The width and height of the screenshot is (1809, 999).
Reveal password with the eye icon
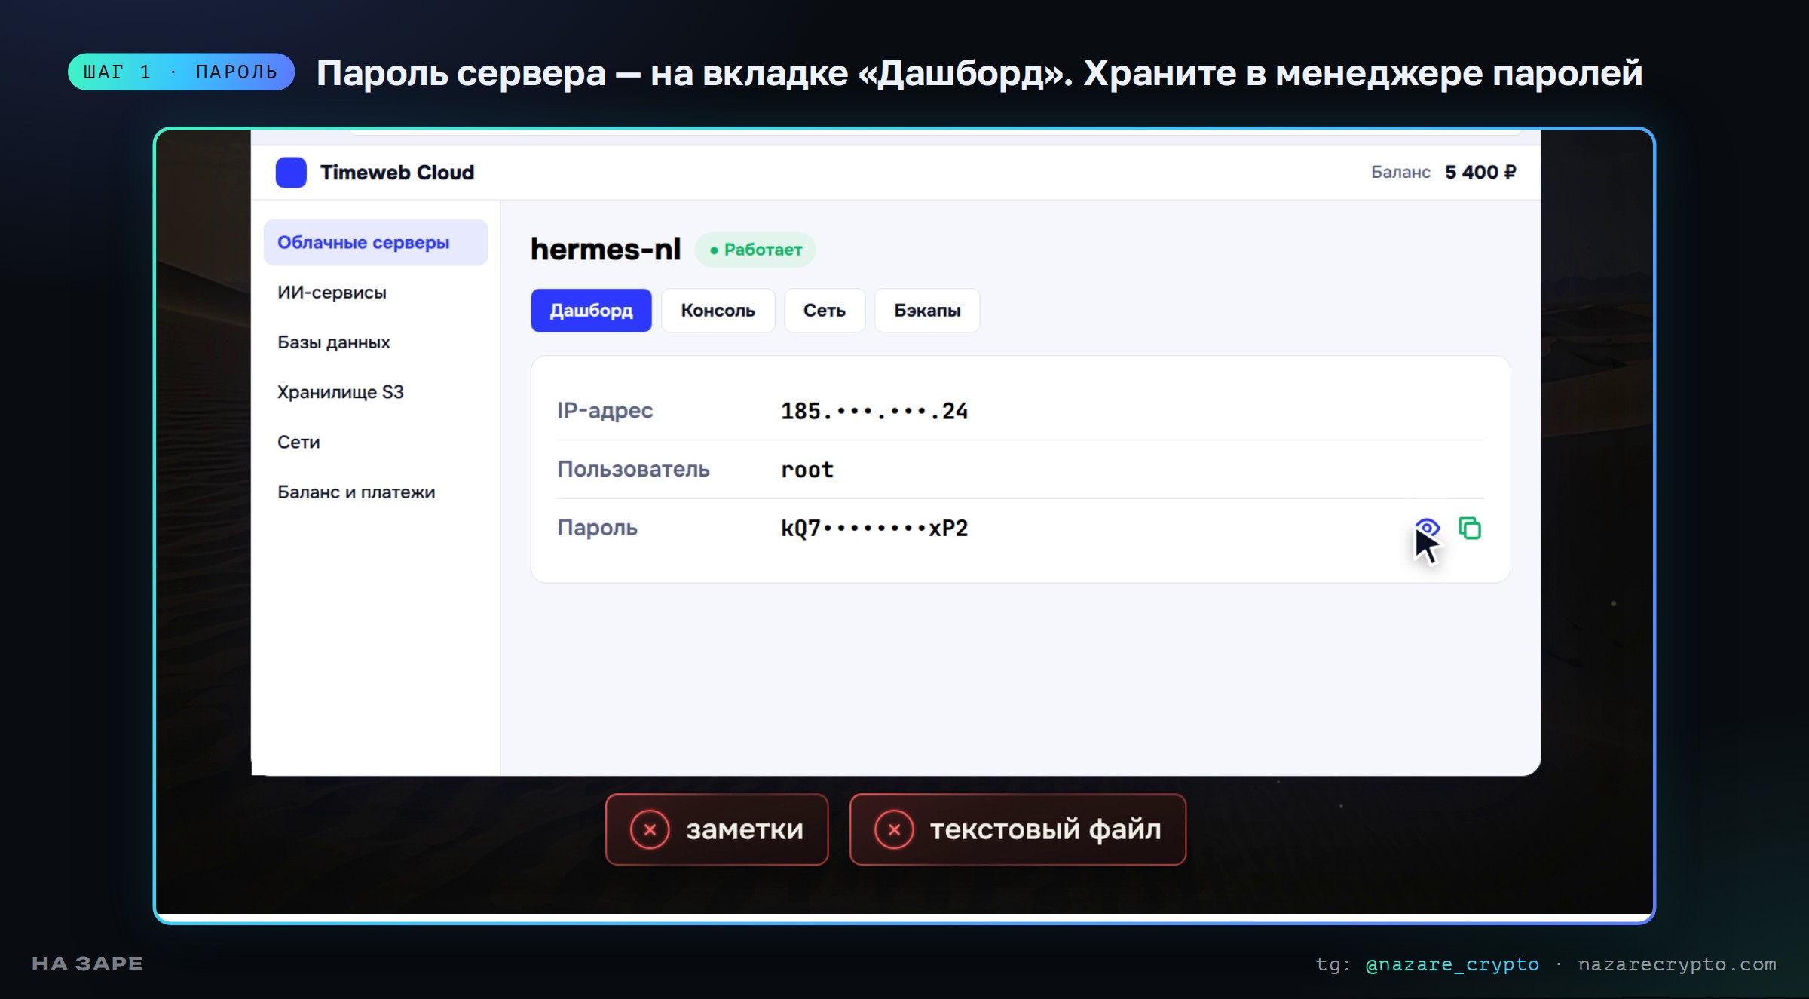click(1427, 528)
